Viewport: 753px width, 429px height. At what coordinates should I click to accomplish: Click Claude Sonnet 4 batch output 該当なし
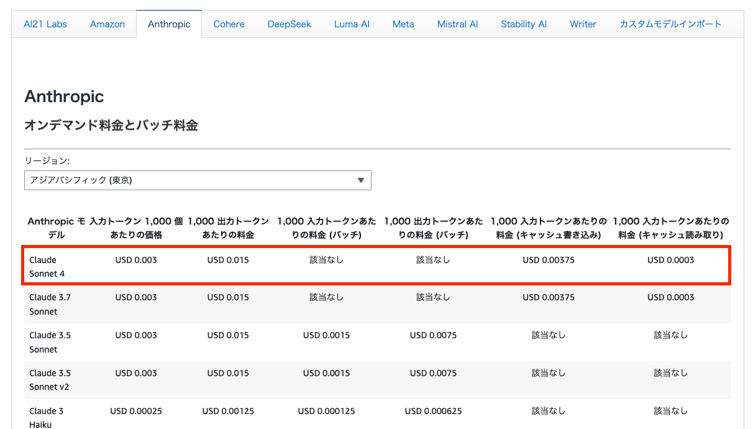tap(433, 260)
